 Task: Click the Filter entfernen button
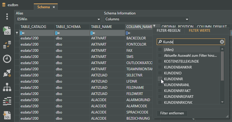tap(172, 113)
